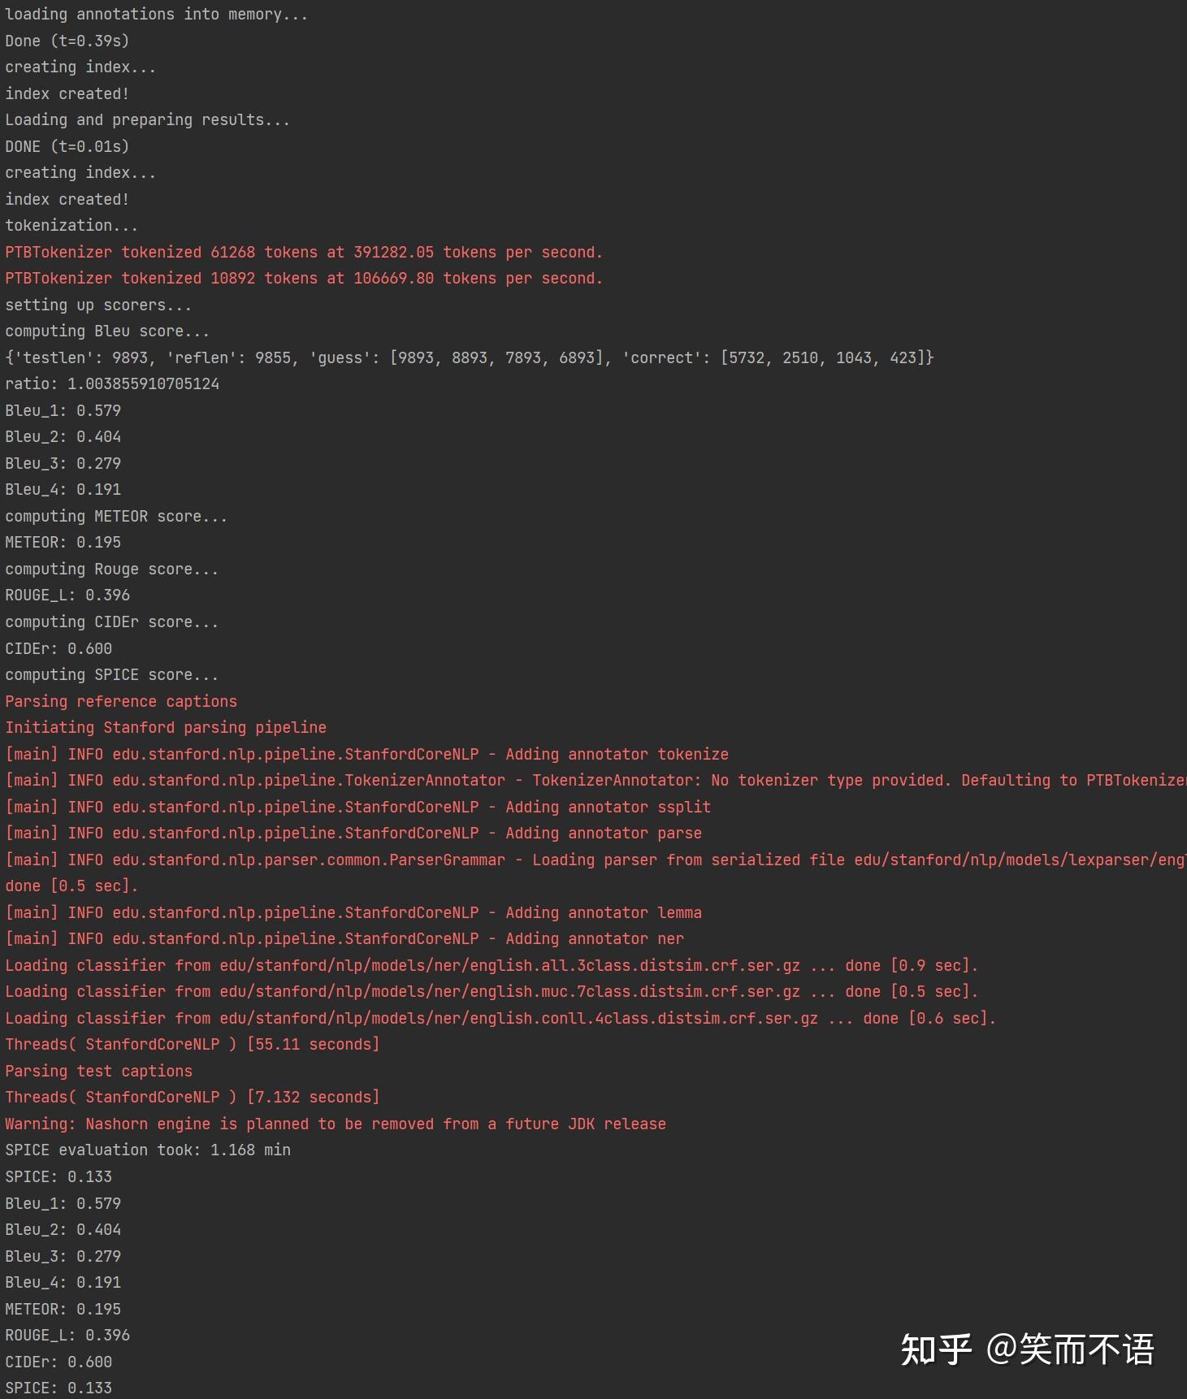Click the "computing Rouge score..." line

pos(111,570)
